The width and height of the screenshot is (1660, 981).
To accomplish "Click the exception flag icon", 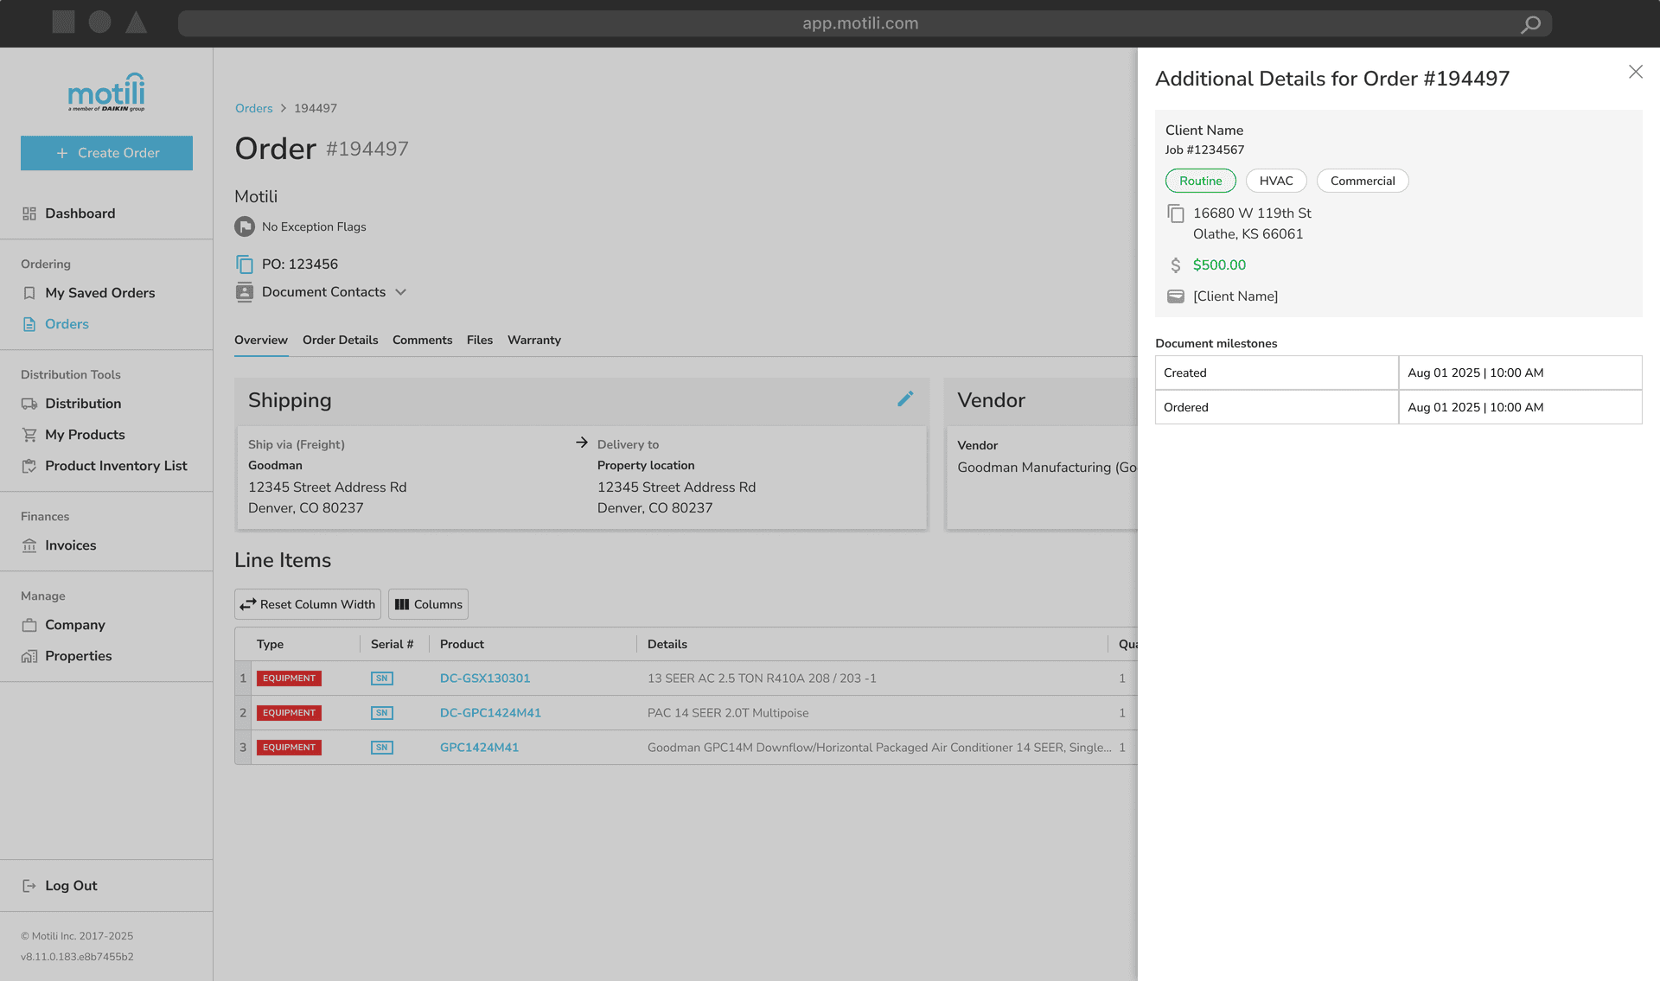I will pyautogui.click(x=245, y=226).
